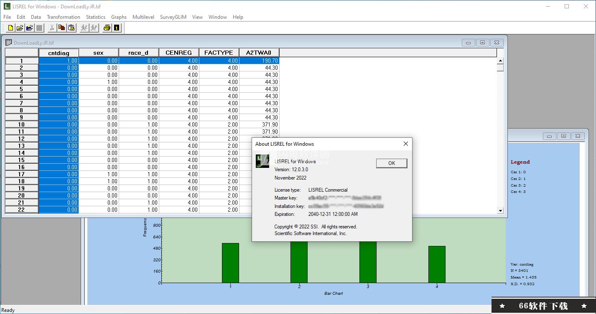Click the Ready status bar text

pos(8,310)
